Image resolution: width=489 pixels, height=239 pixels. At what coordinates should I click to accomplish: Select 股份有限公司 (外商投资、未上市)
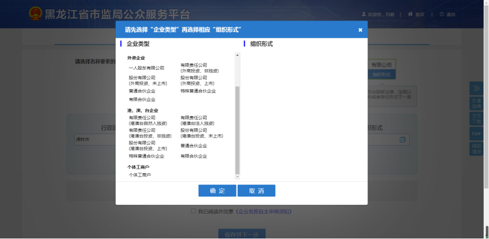(x=148, y=80)
